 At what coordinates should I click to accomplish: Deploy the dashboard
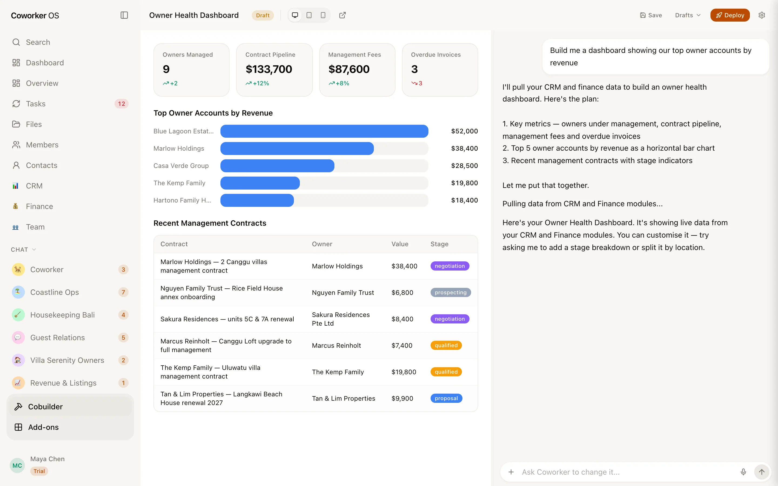coord(730,15)
